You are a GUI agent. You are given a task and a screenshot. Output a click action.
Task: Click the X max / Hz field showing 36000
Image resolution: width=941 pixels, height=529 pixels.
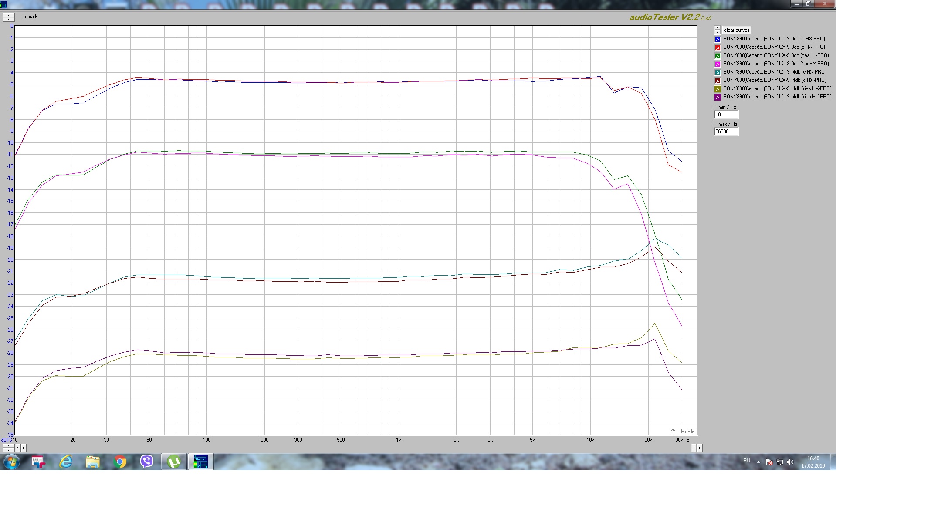click(x=726, y=131)
